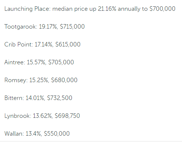Screen dimensions: 182x142
Task: Click the $698,750 Lynbrook price
Action: (x=67, y=116)
